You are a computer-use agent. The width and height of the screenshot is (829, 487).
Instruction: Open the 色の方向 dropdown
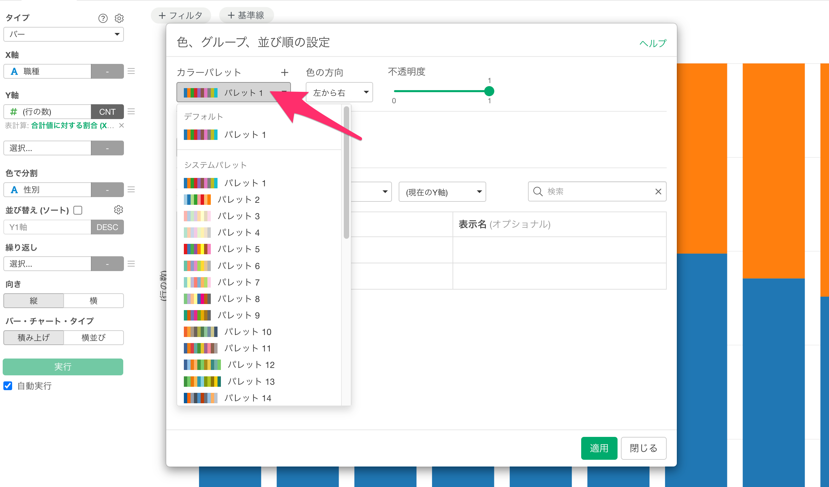339,92
